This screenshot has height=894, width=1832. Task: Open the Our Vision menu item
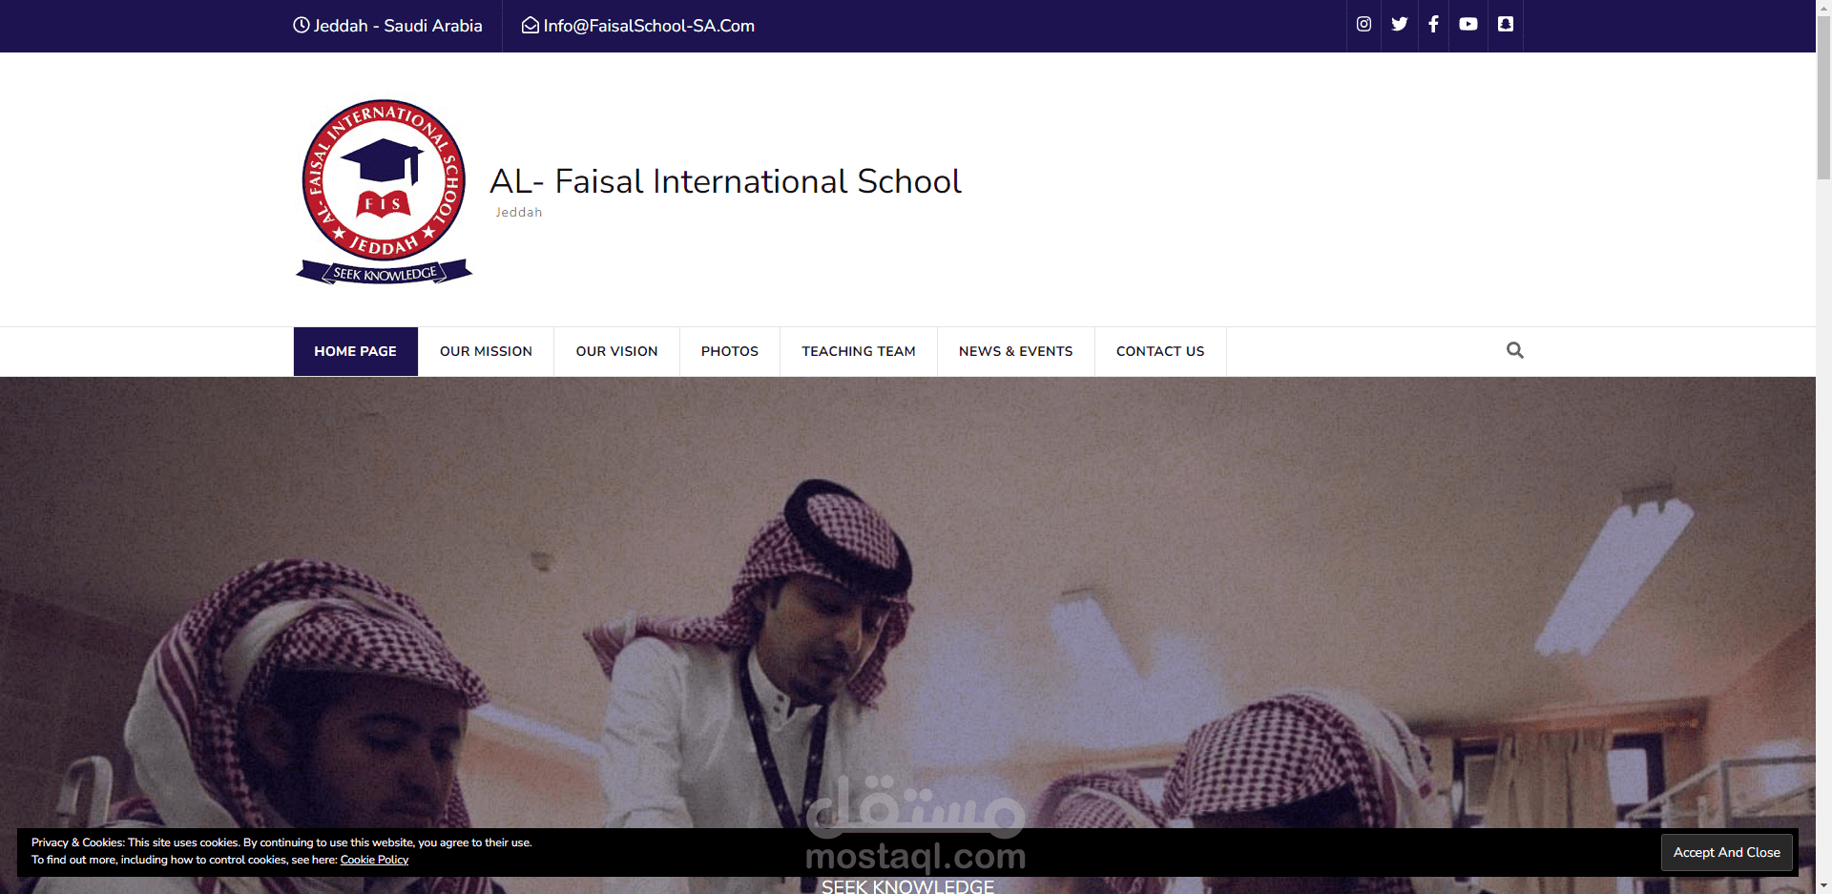tap(617, 351)
